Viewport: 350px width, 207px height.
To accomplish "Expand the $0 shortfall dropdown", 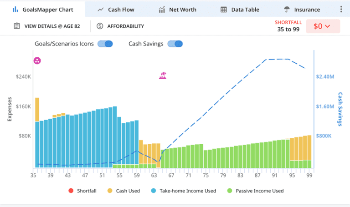I will pyautogui.click(x=323, y=26).
